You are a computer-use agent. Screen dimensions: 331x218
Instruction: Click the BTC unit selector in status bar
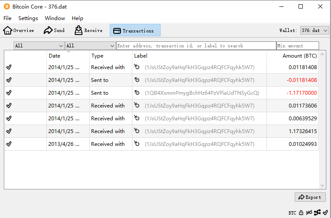point(292,212)
